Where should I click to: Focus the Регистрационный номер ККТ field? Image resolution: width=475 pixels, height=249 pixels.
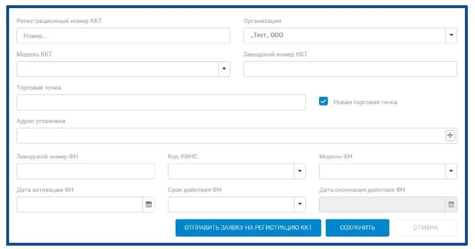[x=123, y=36]
